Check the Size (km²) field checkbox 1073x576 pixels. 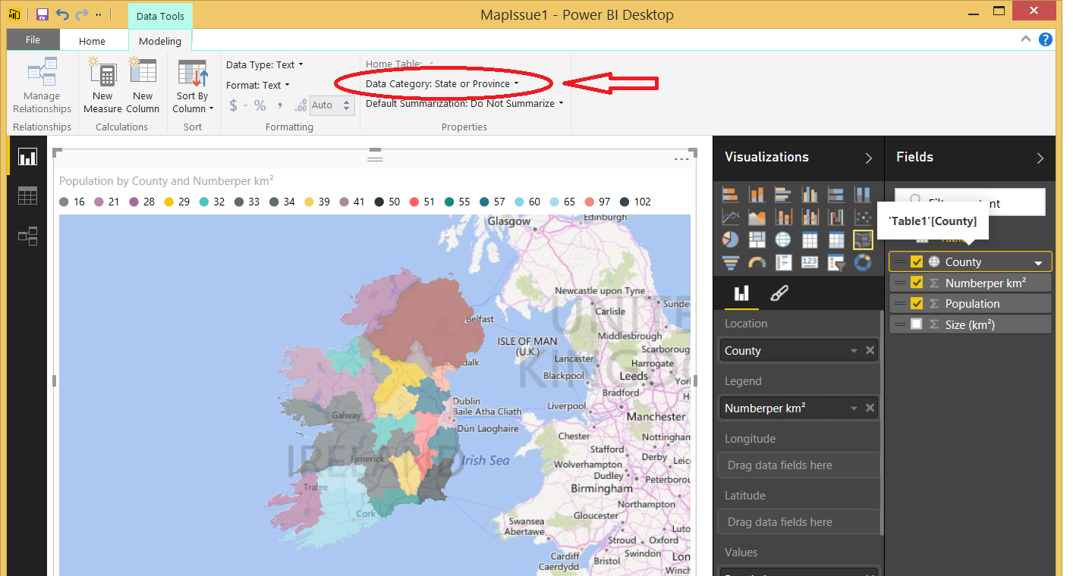[917, 324]
